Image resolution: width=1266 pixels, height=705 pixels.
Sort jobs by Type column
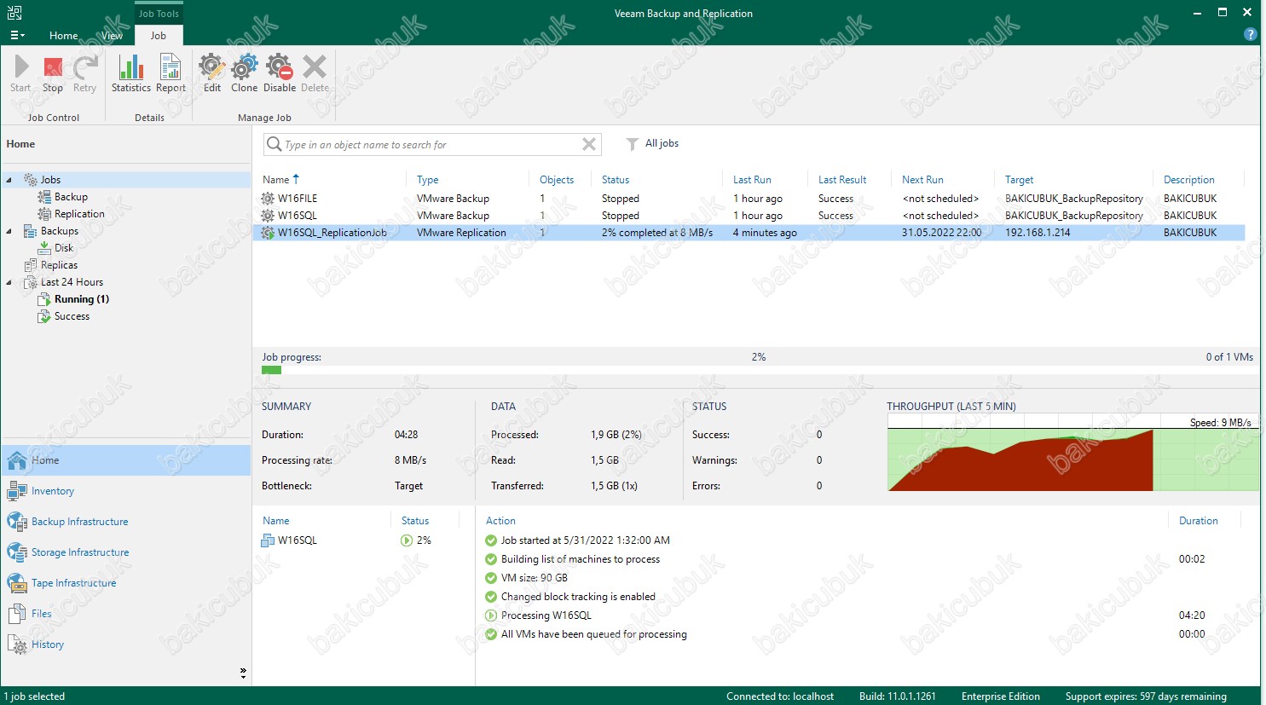point(427,180)
